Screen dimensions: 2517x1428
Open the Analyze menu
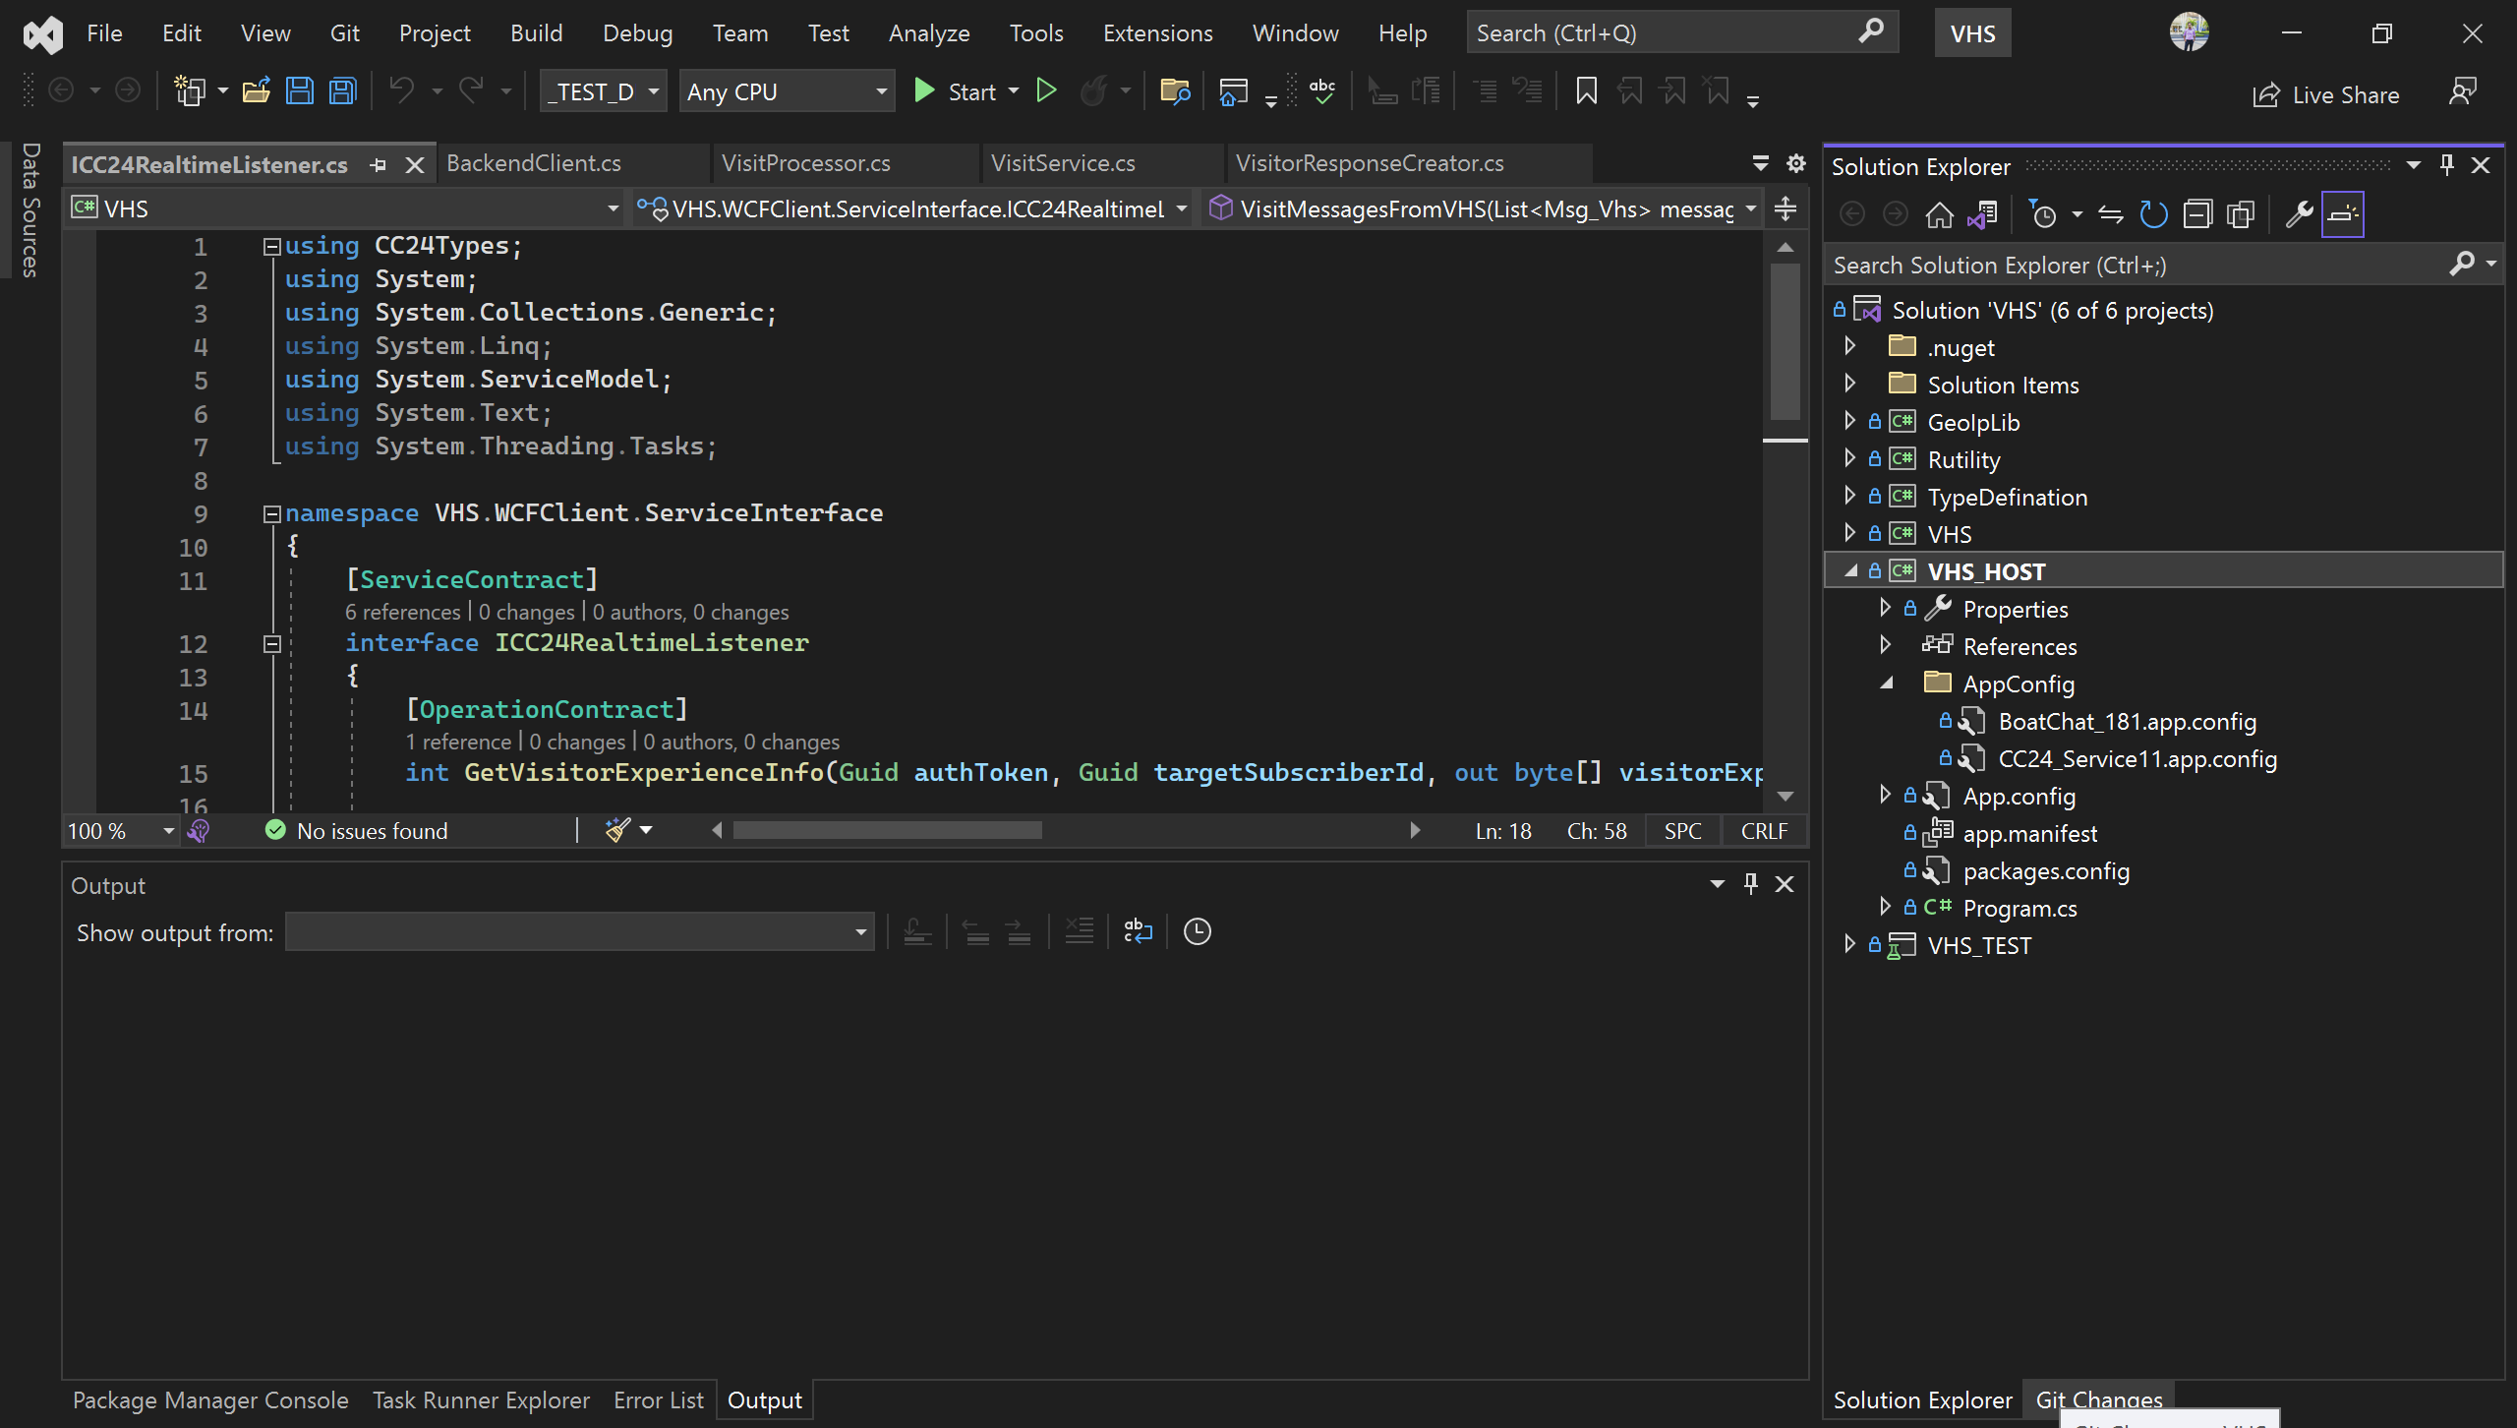click(928, 33)
